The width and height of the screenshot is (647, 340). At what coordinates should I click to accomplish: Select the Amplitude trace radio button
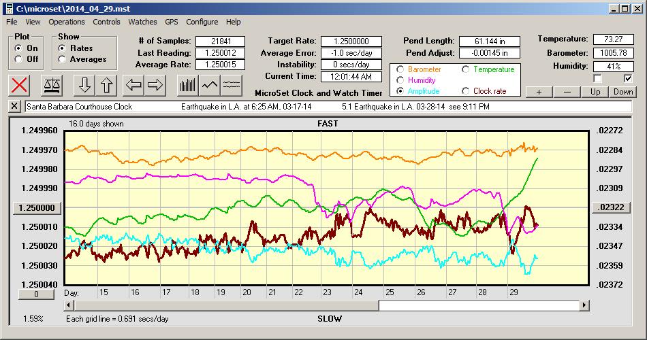tap(400, 90)
